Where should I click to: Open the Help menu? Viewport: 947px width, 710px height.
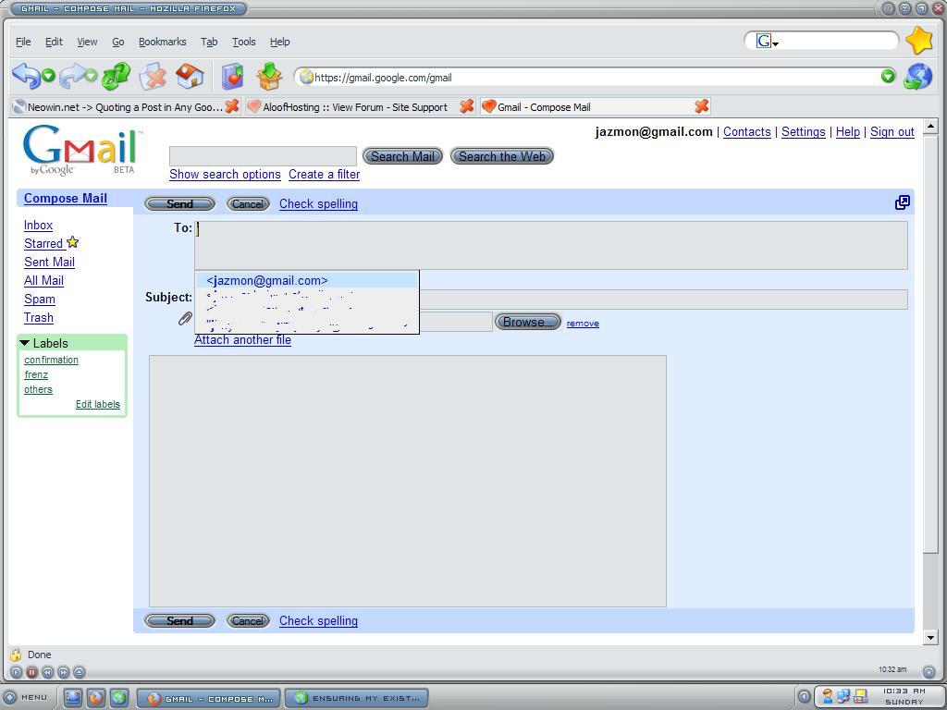(279, 42)
